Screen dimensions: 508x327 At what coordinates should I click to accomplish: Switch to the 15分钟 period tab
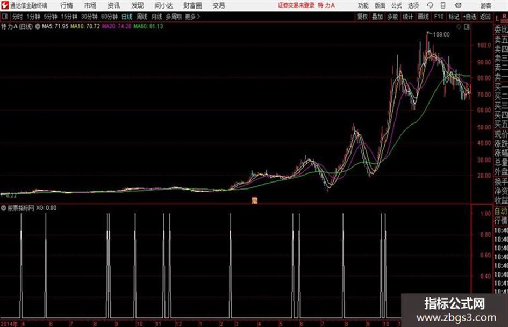[x=69, y=17]
